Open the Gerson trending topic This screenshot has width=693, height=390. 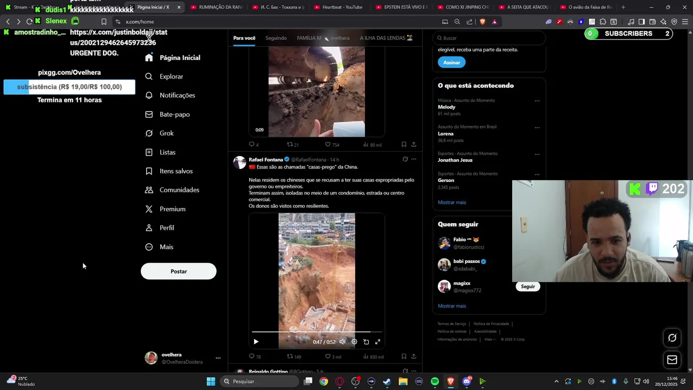coord(446,180)
